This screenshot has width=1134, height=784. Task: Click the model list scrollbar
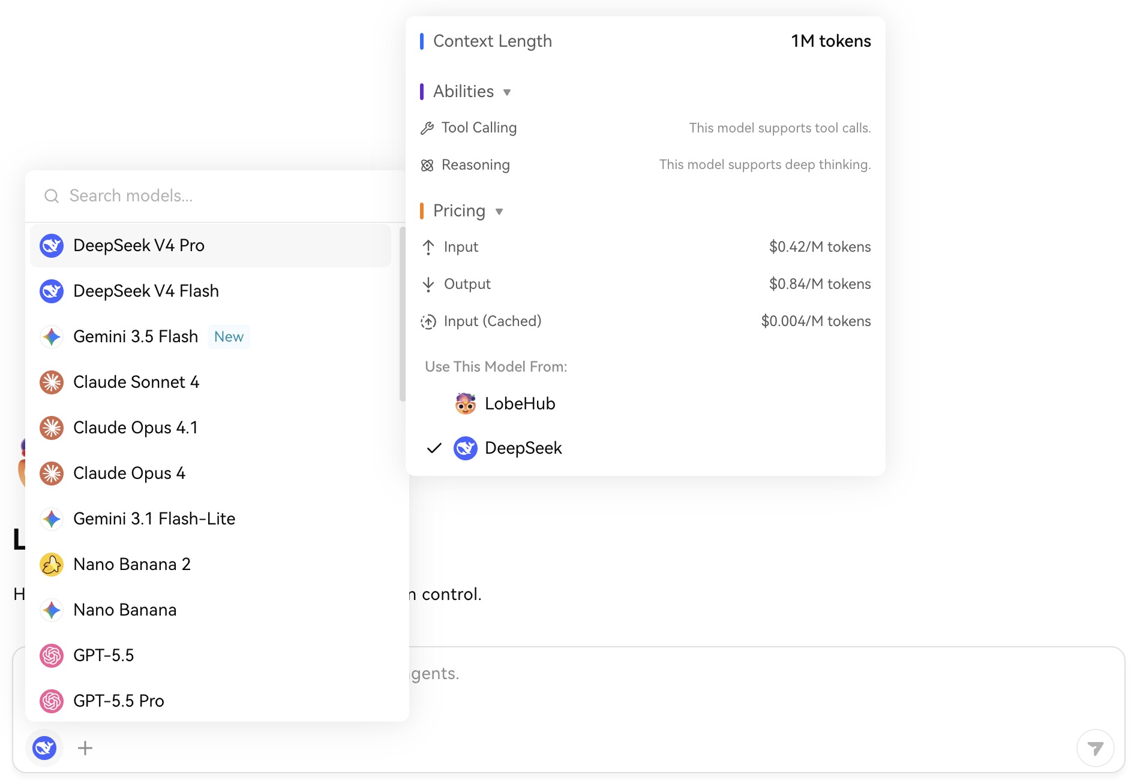pyautogui.click(x=403, y=313)
